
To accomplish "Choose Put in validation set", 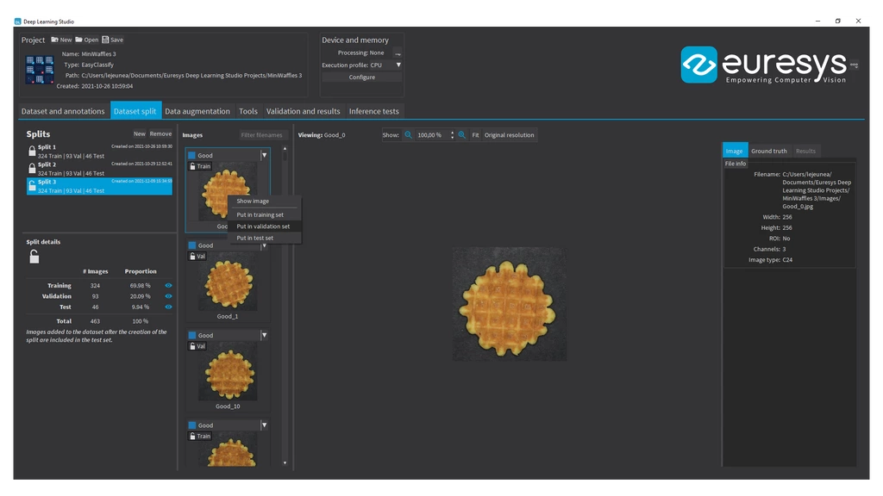I will pyautogui.click(x=263, y=226).
